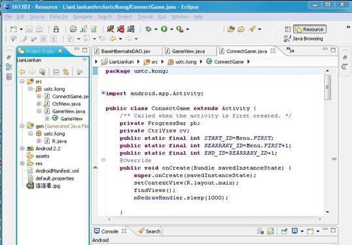
Task: Show the hidden editor tabs list
Action: tap(290, 50)
